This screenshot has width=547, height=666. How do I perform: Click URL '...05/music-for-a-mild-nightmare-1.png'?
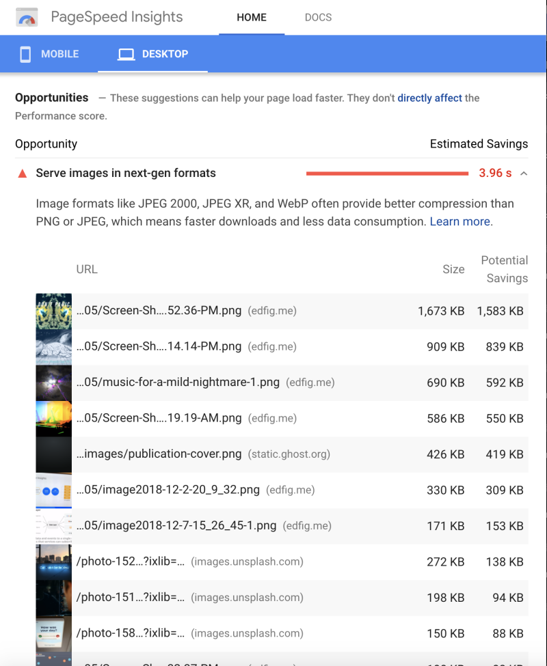pos(178,383)
